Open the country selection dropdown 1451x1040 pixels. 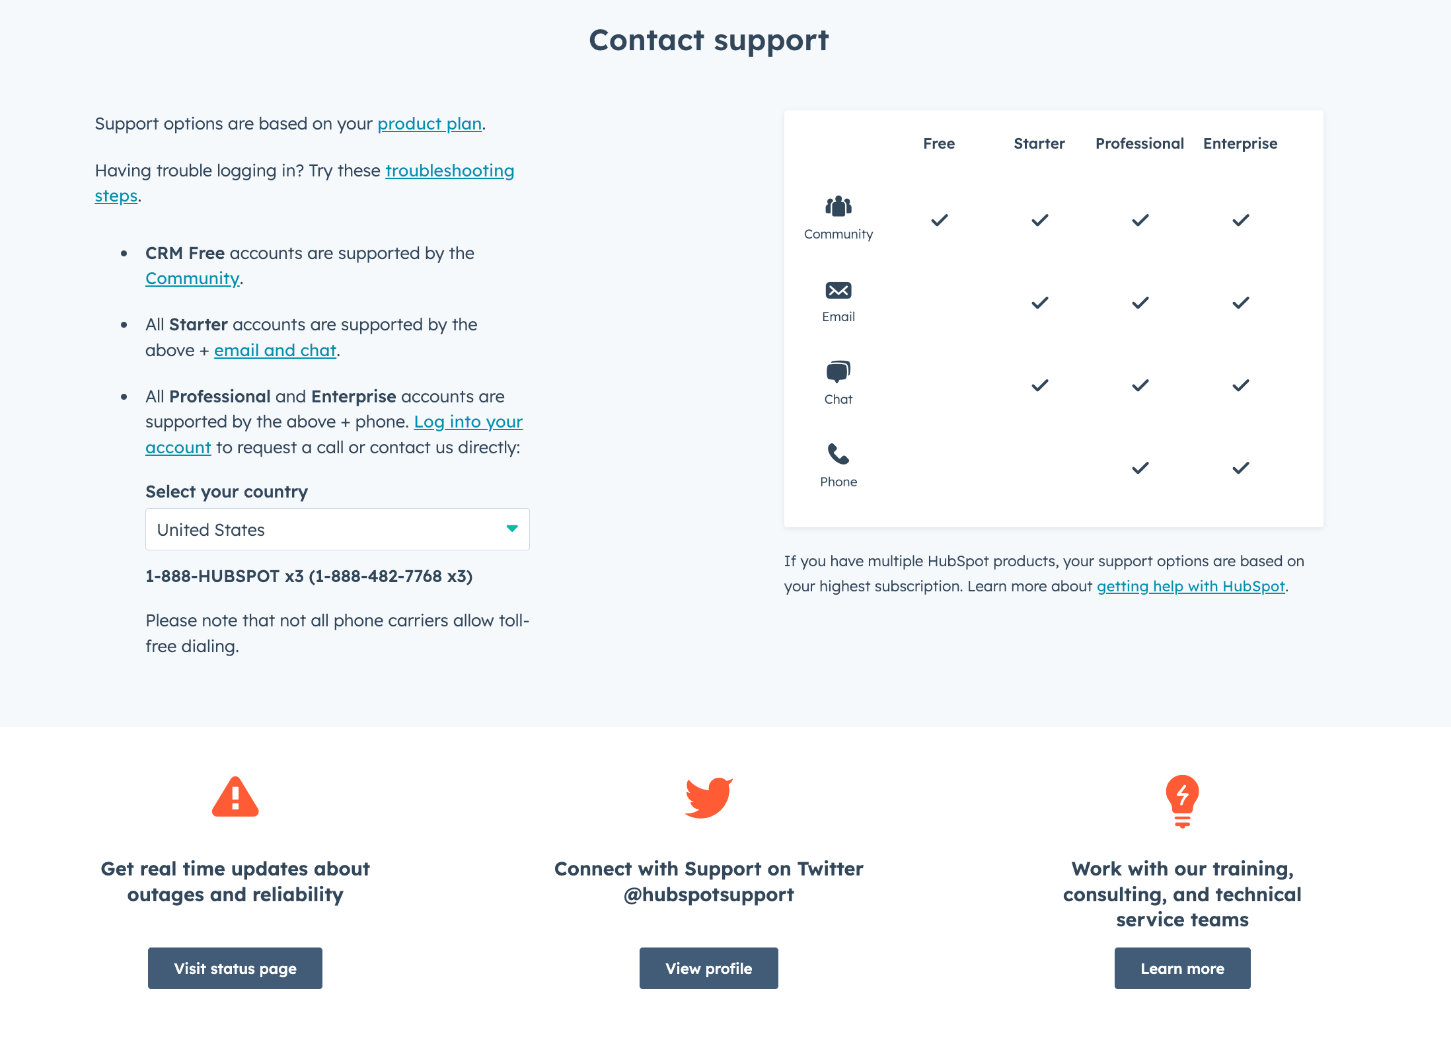(x=337, y=529)
